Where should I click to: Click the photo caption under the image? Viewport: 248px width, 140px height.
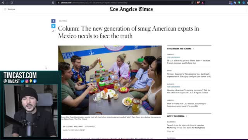[x=111, y=118]
